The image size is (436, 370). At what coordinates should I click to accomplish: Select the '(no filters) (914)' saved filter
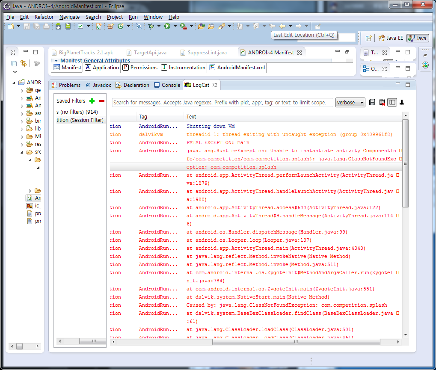coord(77,112)
